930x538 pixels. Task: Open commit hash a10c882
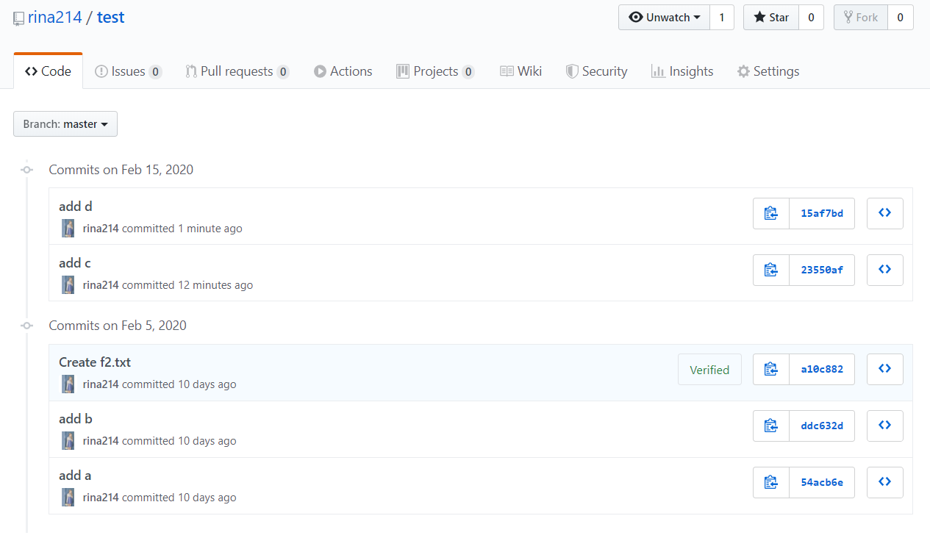(822, 369)
